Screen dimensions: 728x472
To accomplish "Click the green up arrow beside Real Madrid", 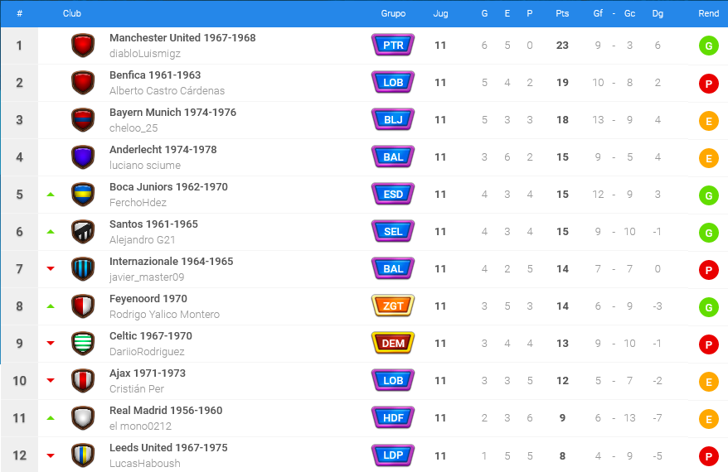I will click(51, 417).
